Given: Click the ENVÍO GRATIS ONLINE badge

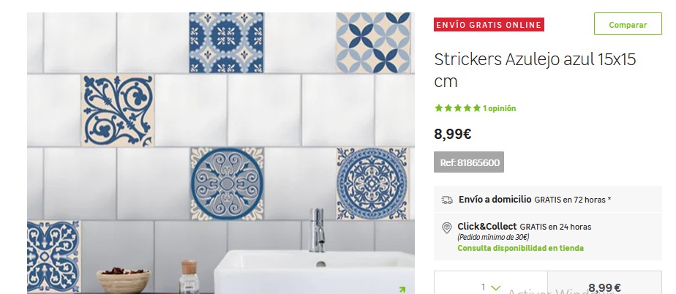Looking at the screenshot, I should pyautogui.click(x=489, y=25).
